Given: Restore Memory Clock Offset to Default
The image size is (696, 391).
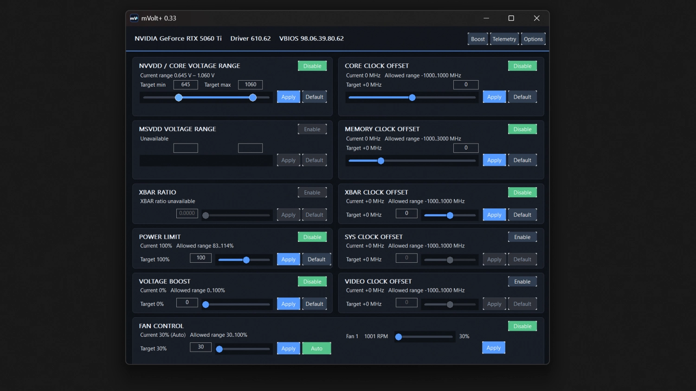Looking at the screenshot, I should [x=522, y=160].
